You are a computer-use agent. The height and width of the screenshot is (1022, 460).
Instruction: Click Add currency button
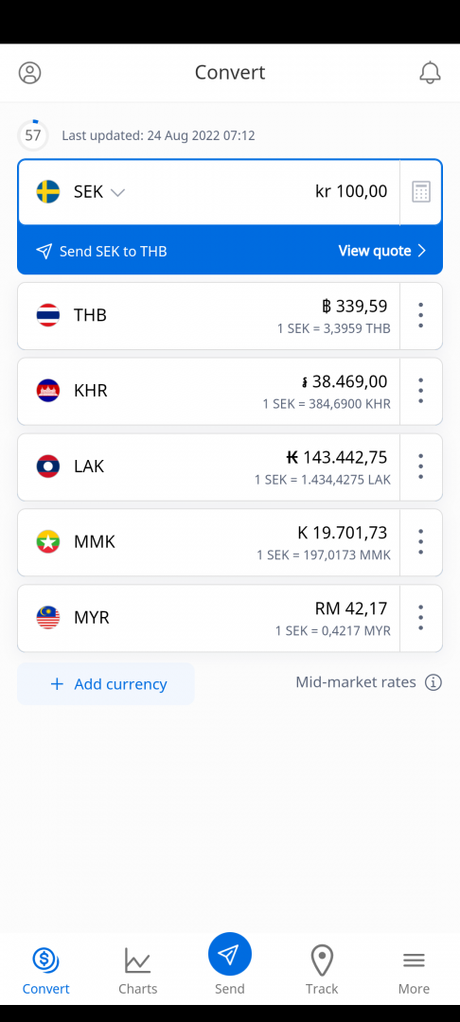click(x=106, y=684)
